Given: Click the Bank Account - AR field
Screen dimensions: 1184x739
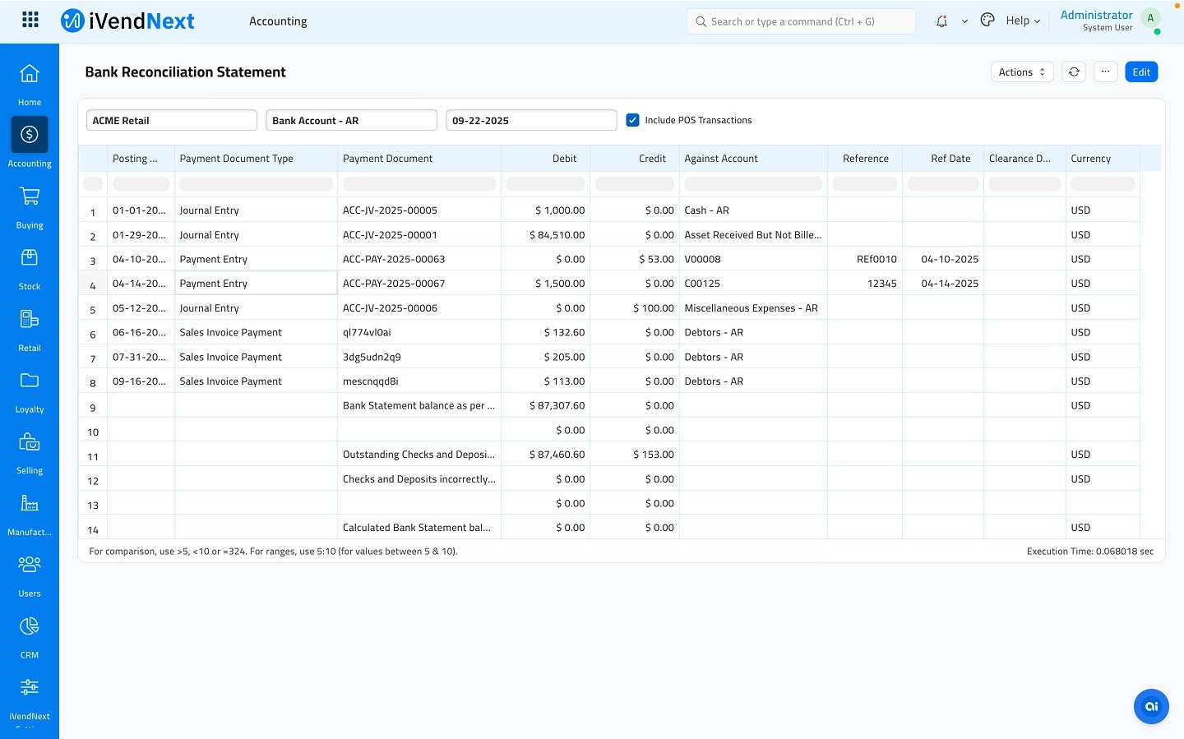Looking at the screenshot, I should [x=351, y=120].
